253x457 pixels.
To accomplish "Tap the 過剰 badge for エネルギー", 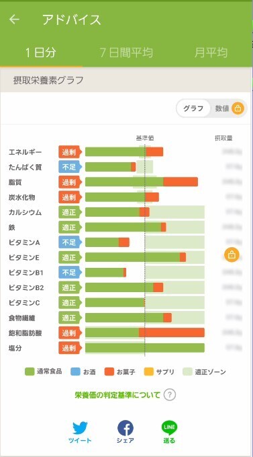I will coord(70,152).
